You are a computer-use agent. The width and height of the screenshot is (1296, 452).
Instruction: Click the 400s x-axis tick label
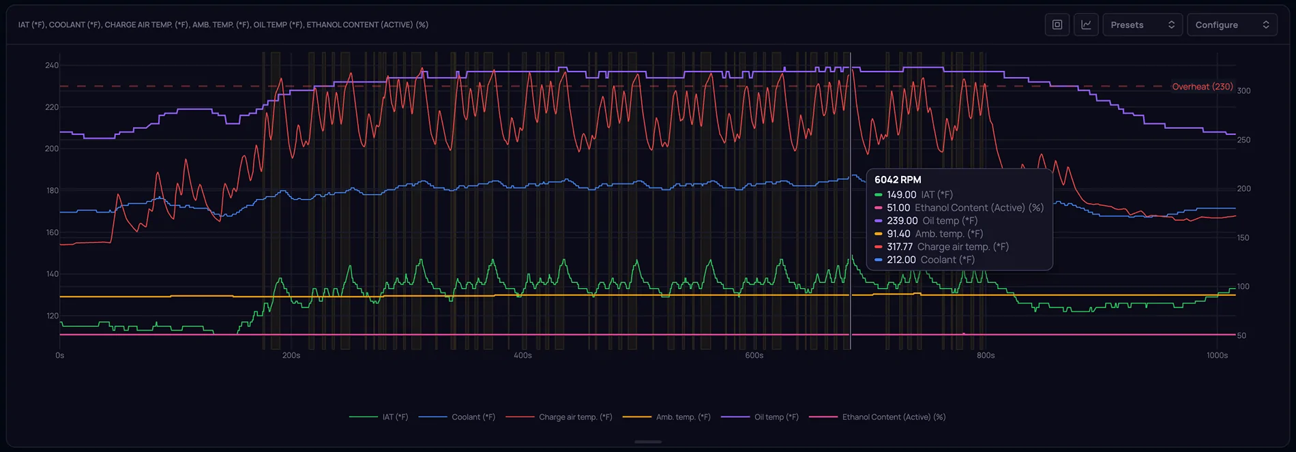coord(522,356)
